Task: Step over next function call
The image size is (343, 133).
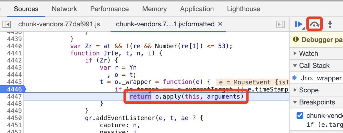Action: pos(314,24)
